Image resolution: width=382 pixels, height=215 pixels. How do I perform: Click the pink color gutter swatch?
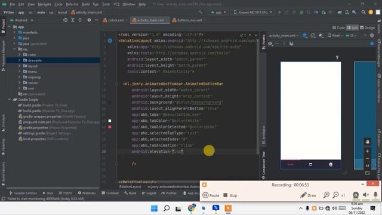click(110, 127)
